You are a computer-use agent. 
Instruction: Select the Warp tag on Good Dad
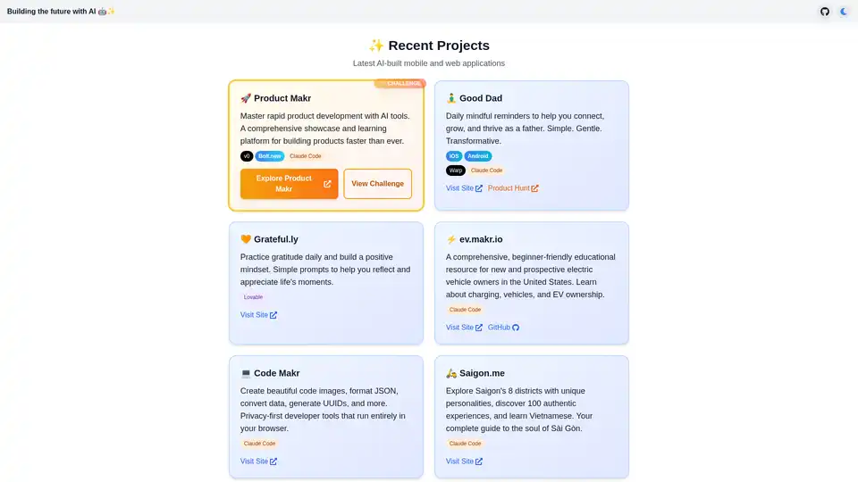[455, 170]
